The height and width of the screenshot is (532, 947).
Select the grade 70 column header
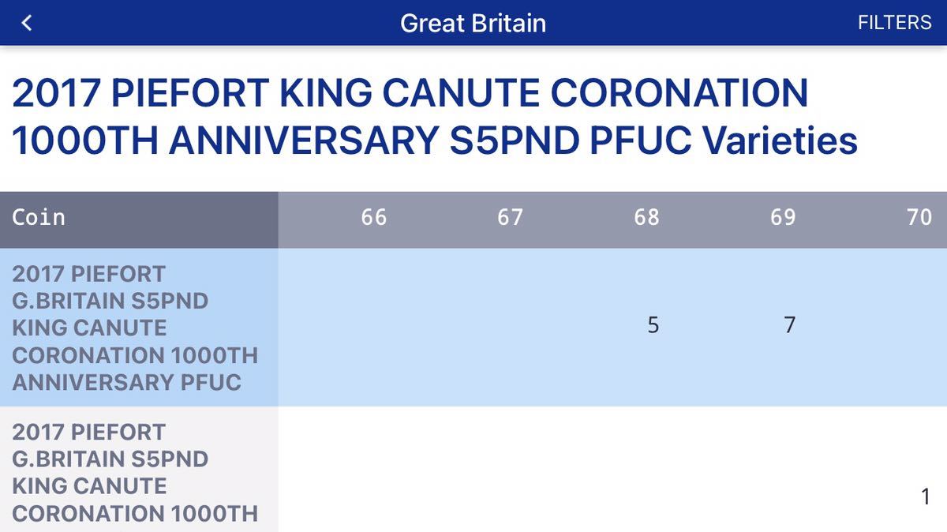point(919,218)
